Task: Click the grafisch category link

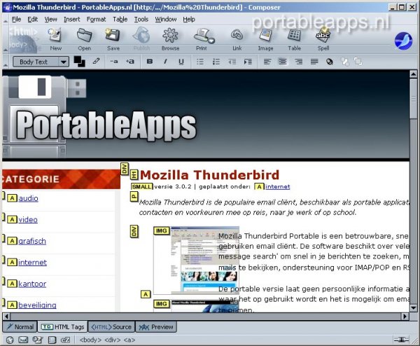Action: click(x=32, y=241)
